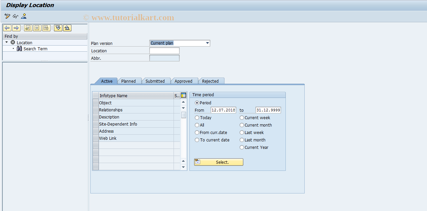Open the Plan version dropdown
This screenshot has width=427, height=211.
pos(207,43)
